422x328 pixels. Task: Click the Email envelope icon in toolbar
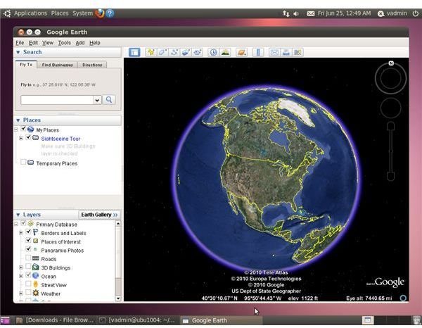click(274, 52)
